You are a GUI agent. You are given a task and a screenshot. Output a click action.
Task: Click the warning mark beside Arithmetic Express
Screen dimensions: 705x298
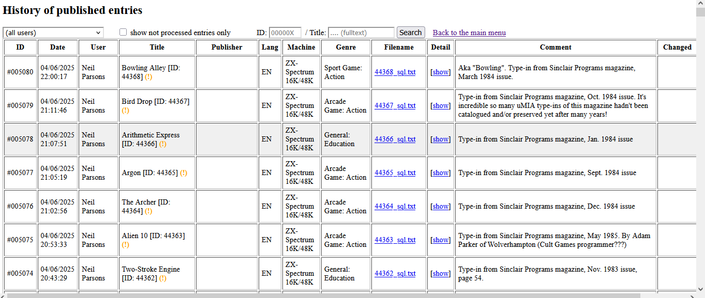(163, 144)
